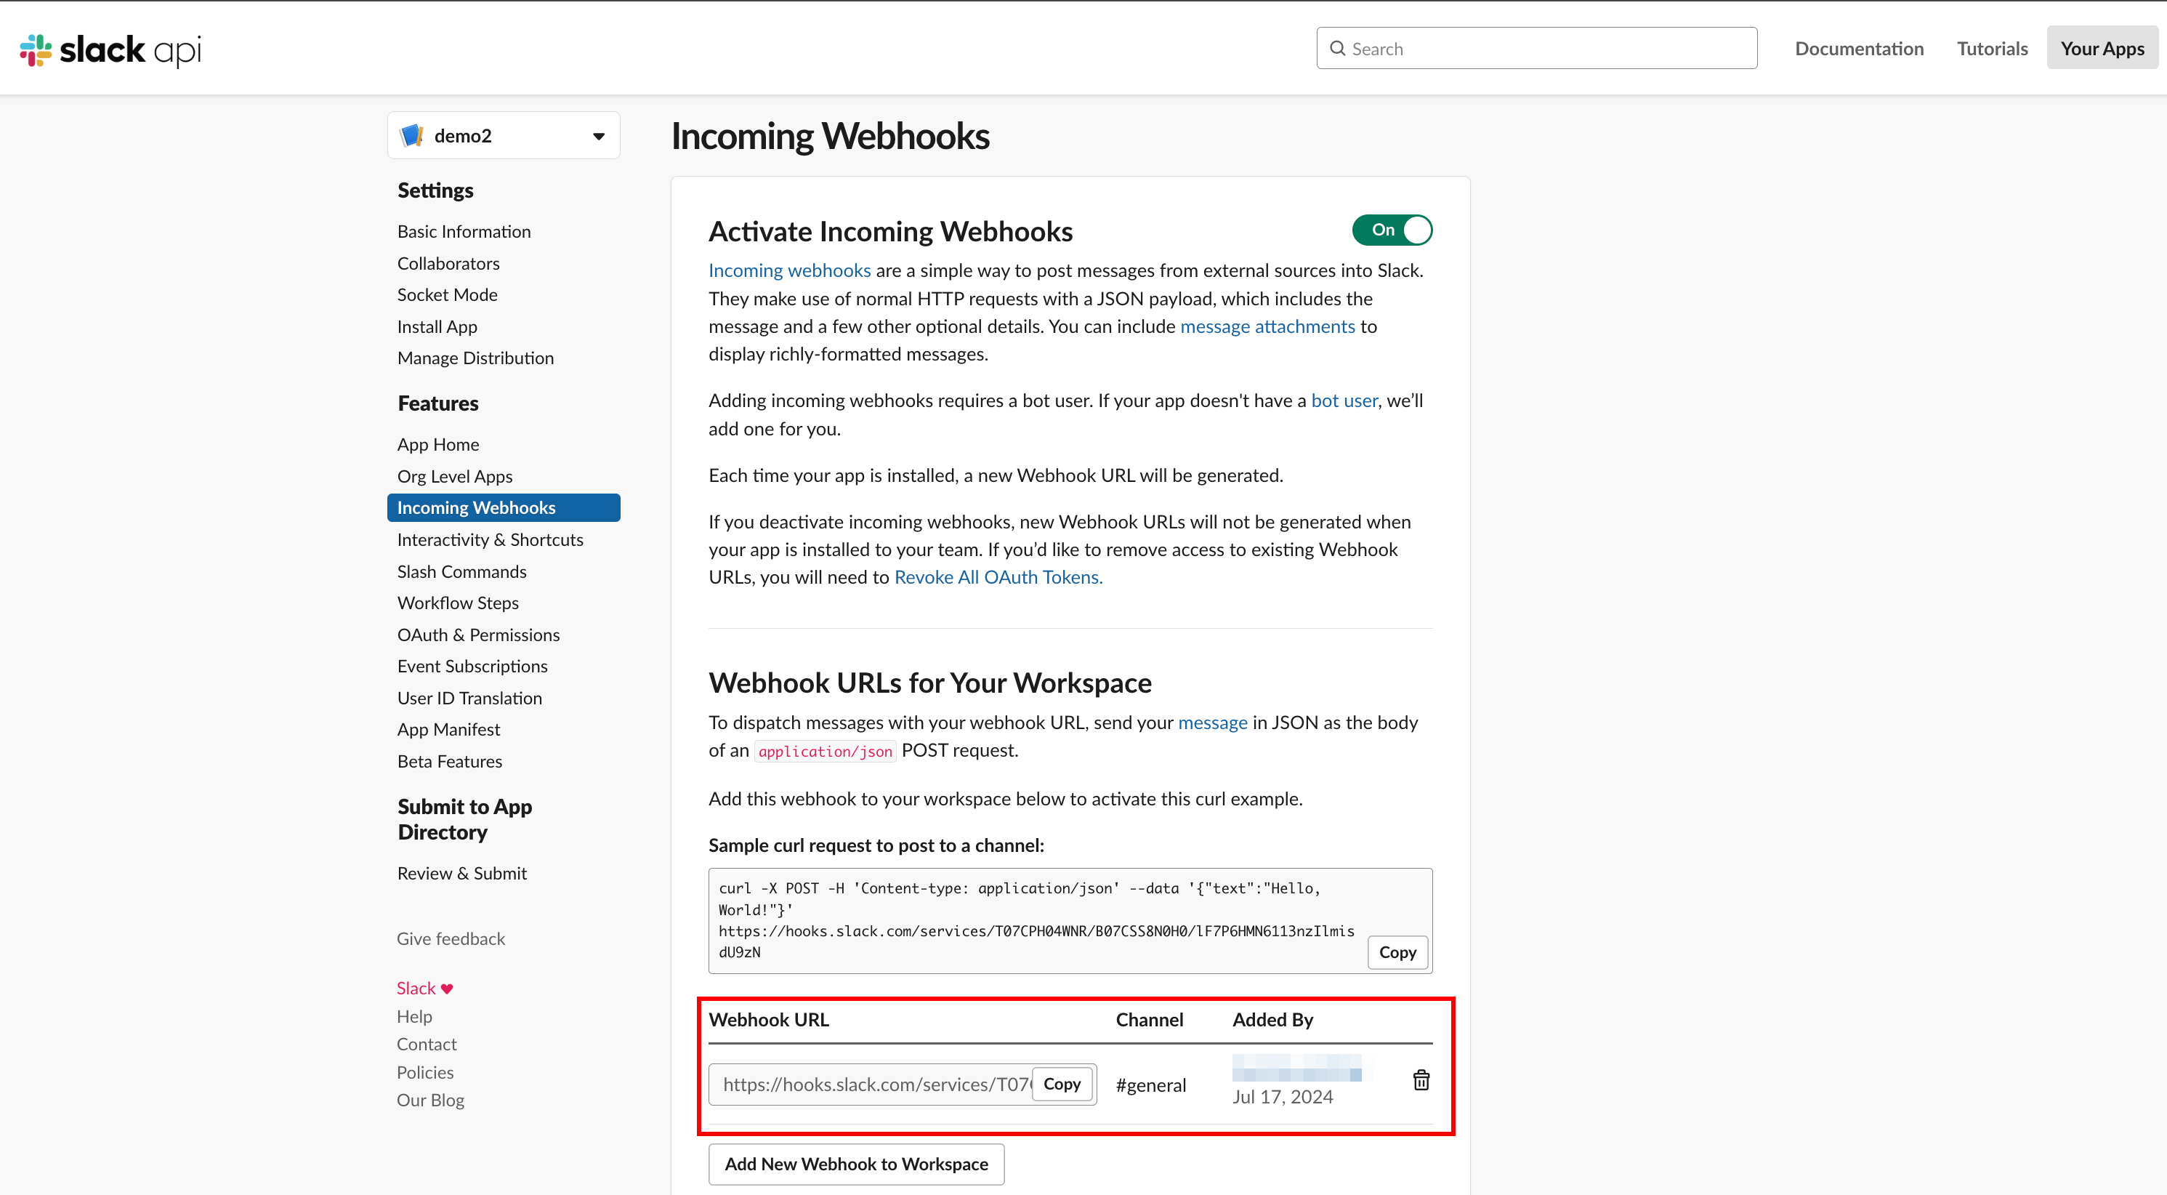Copy the #general webhook URL
This screenshot has height=1195, width=2167.
pos(1062,1084)
